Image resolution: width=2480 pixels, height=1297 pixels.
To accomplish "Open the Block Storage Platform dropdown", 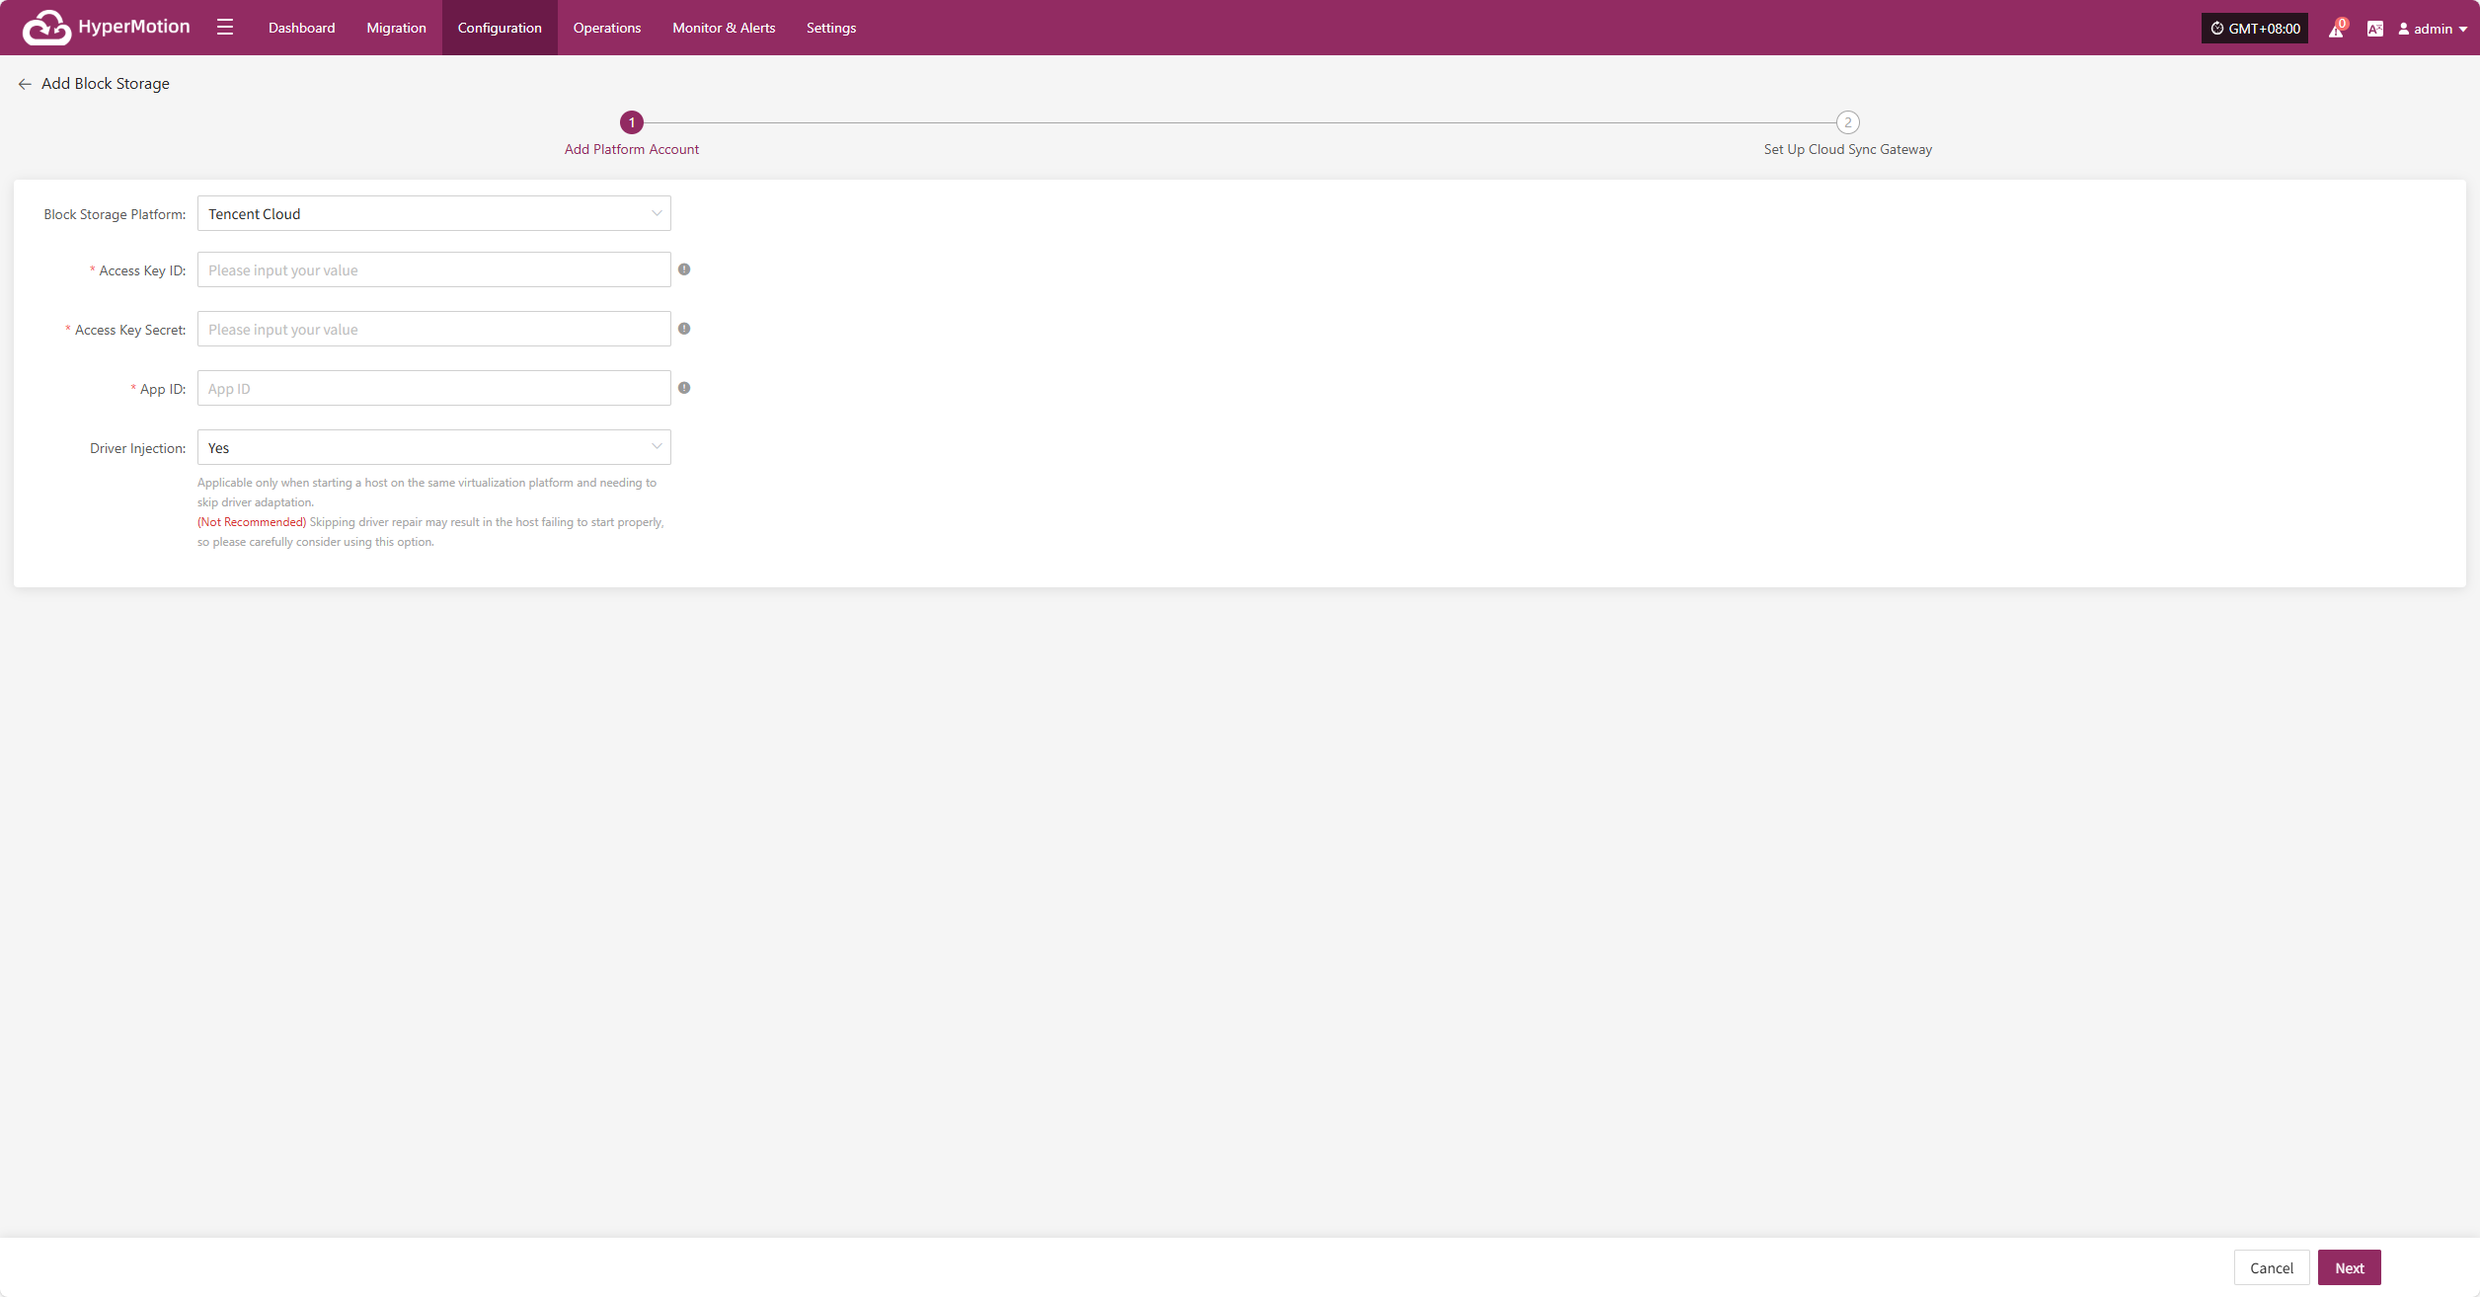I will point(434,213).
